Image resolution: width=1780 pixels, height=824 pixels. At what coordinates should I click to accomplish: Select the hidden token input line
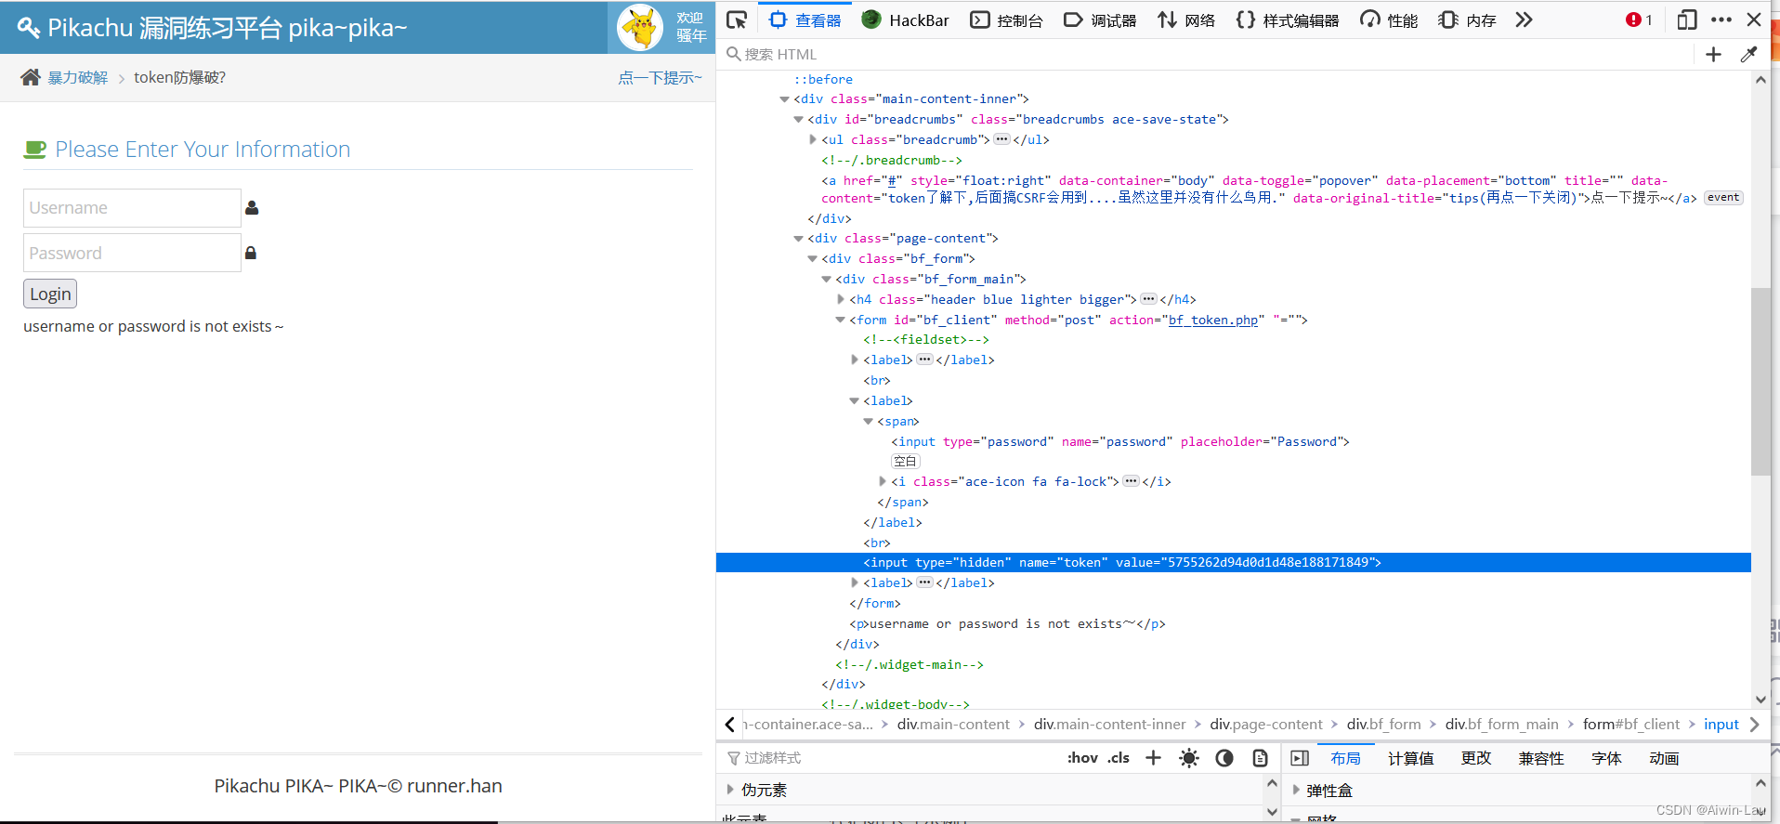pos(1233,562)
